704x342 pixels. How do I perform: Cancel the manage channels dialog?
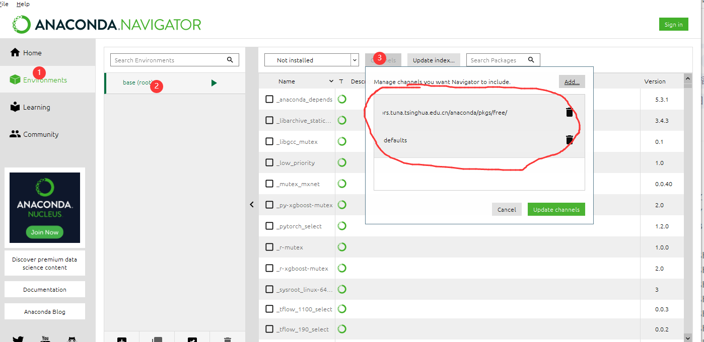pyautogui.click(x=507, y=209)
